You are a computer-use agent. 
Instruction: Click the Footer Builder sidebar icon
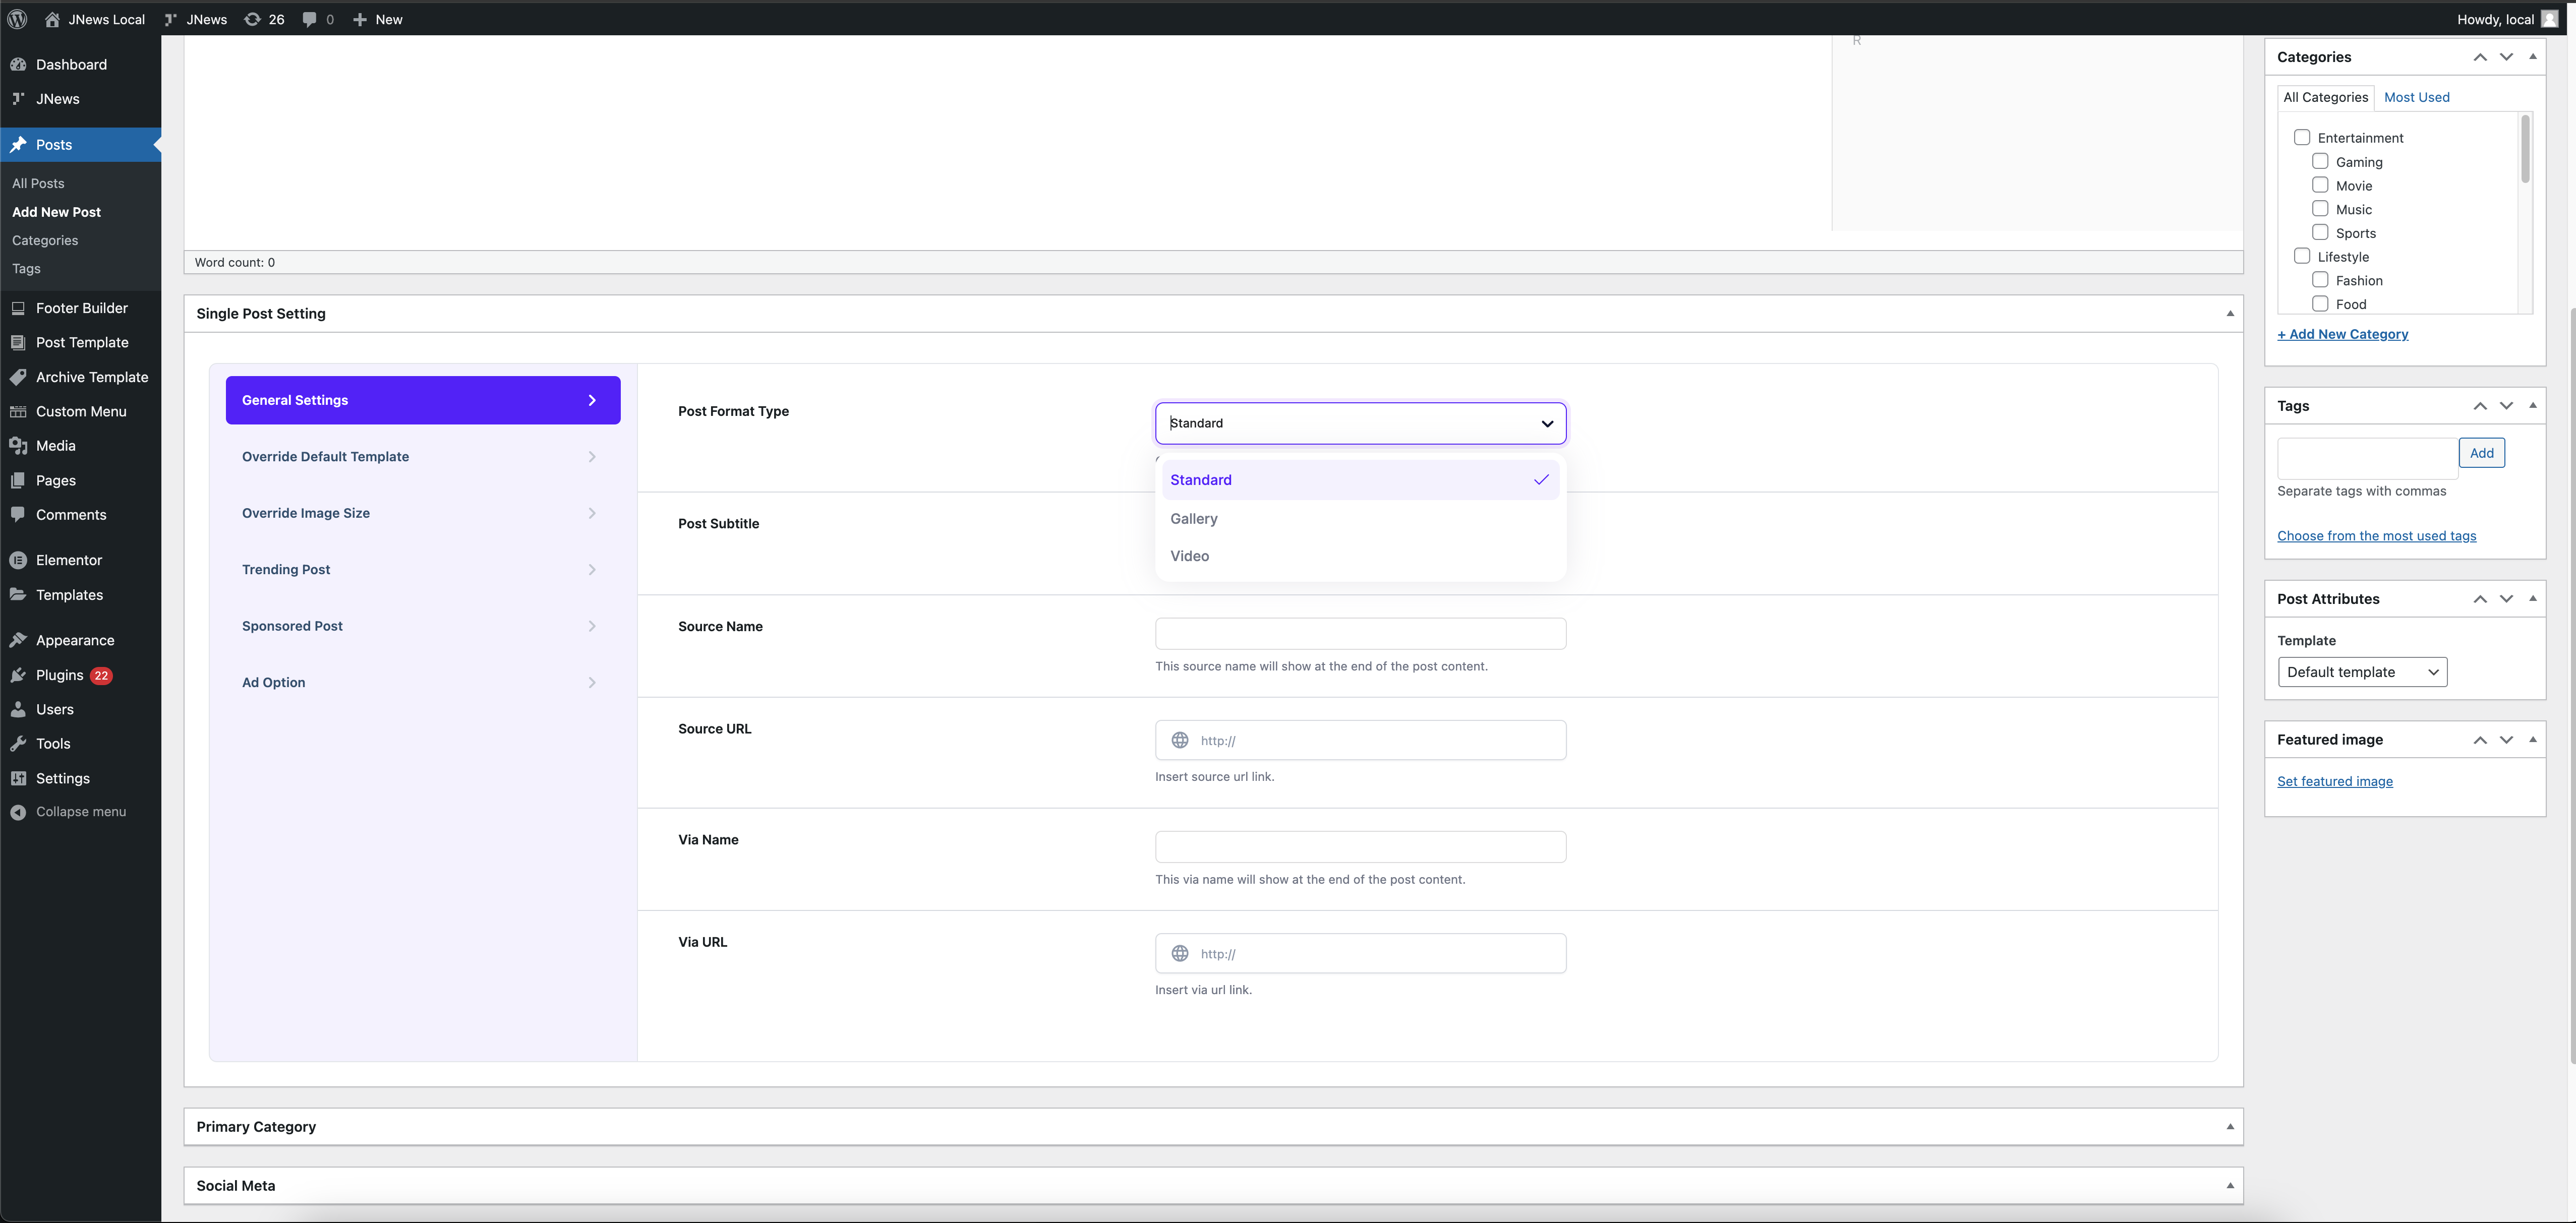click(x=18, y=308)
